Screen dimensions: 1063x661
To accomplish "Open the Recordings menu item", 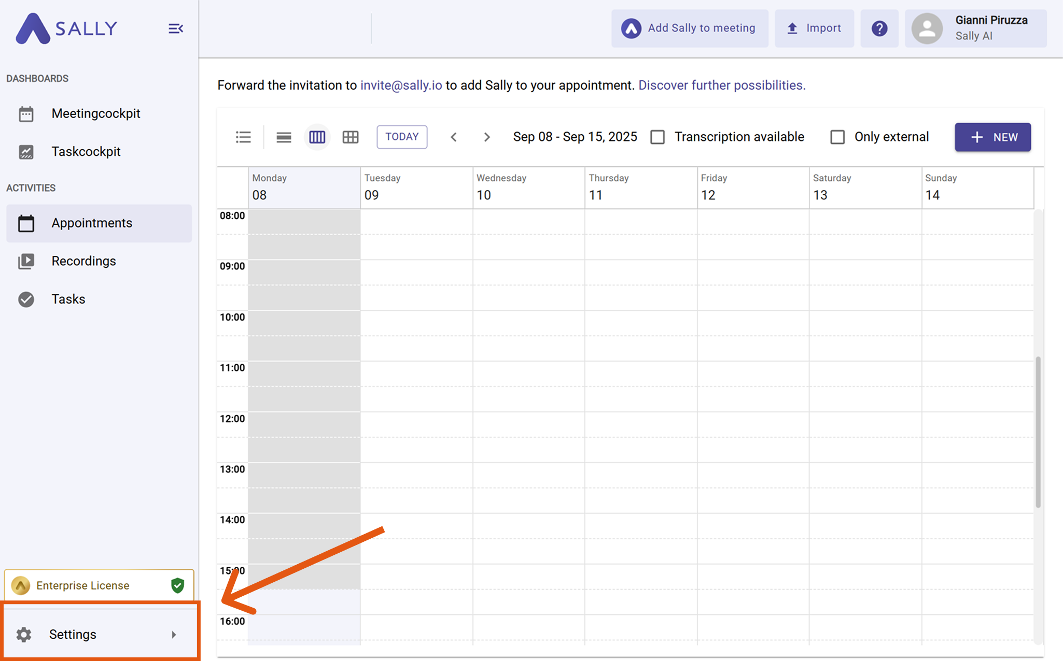I will coord(83,261).
